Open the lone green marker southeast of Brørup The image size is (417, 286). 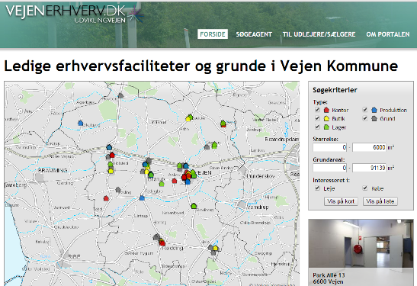pos(162,184)
